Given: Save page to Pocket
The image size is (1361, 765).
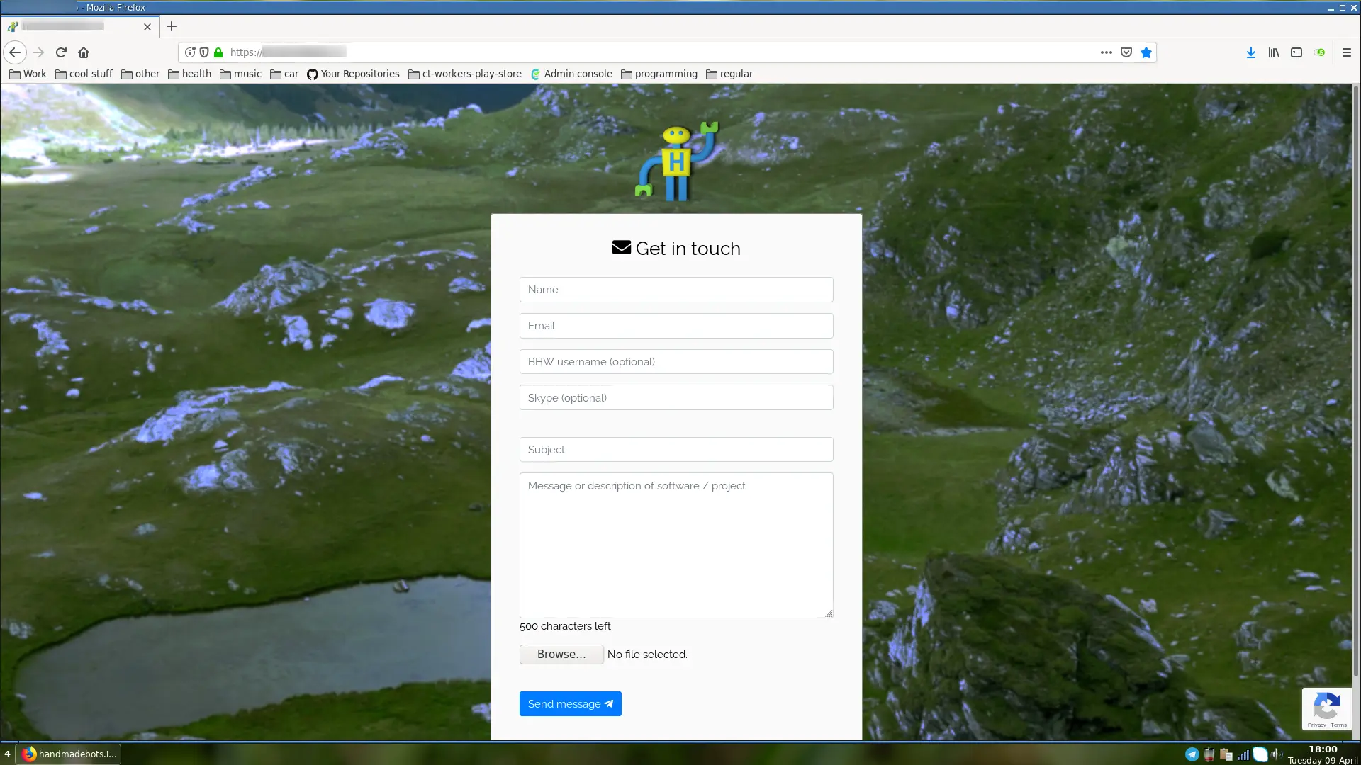Looking at the screenshot, I should coord(1126,52).
